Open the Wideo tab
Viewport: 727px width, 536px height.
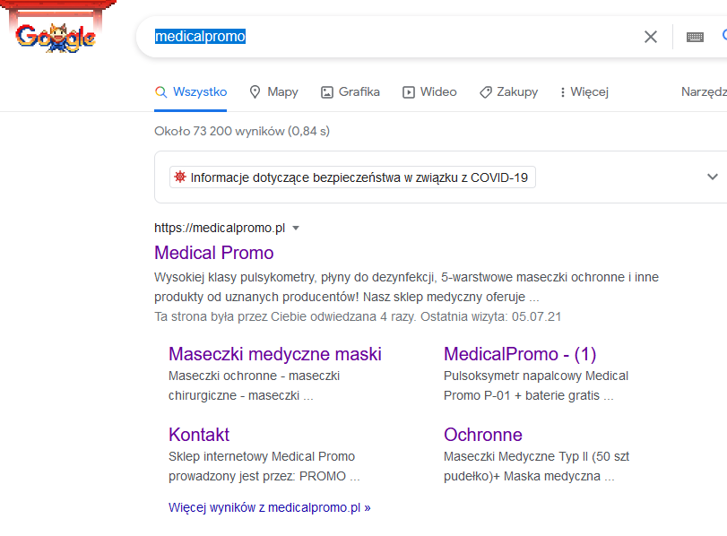pyautogui.click(x=429, y=91)
